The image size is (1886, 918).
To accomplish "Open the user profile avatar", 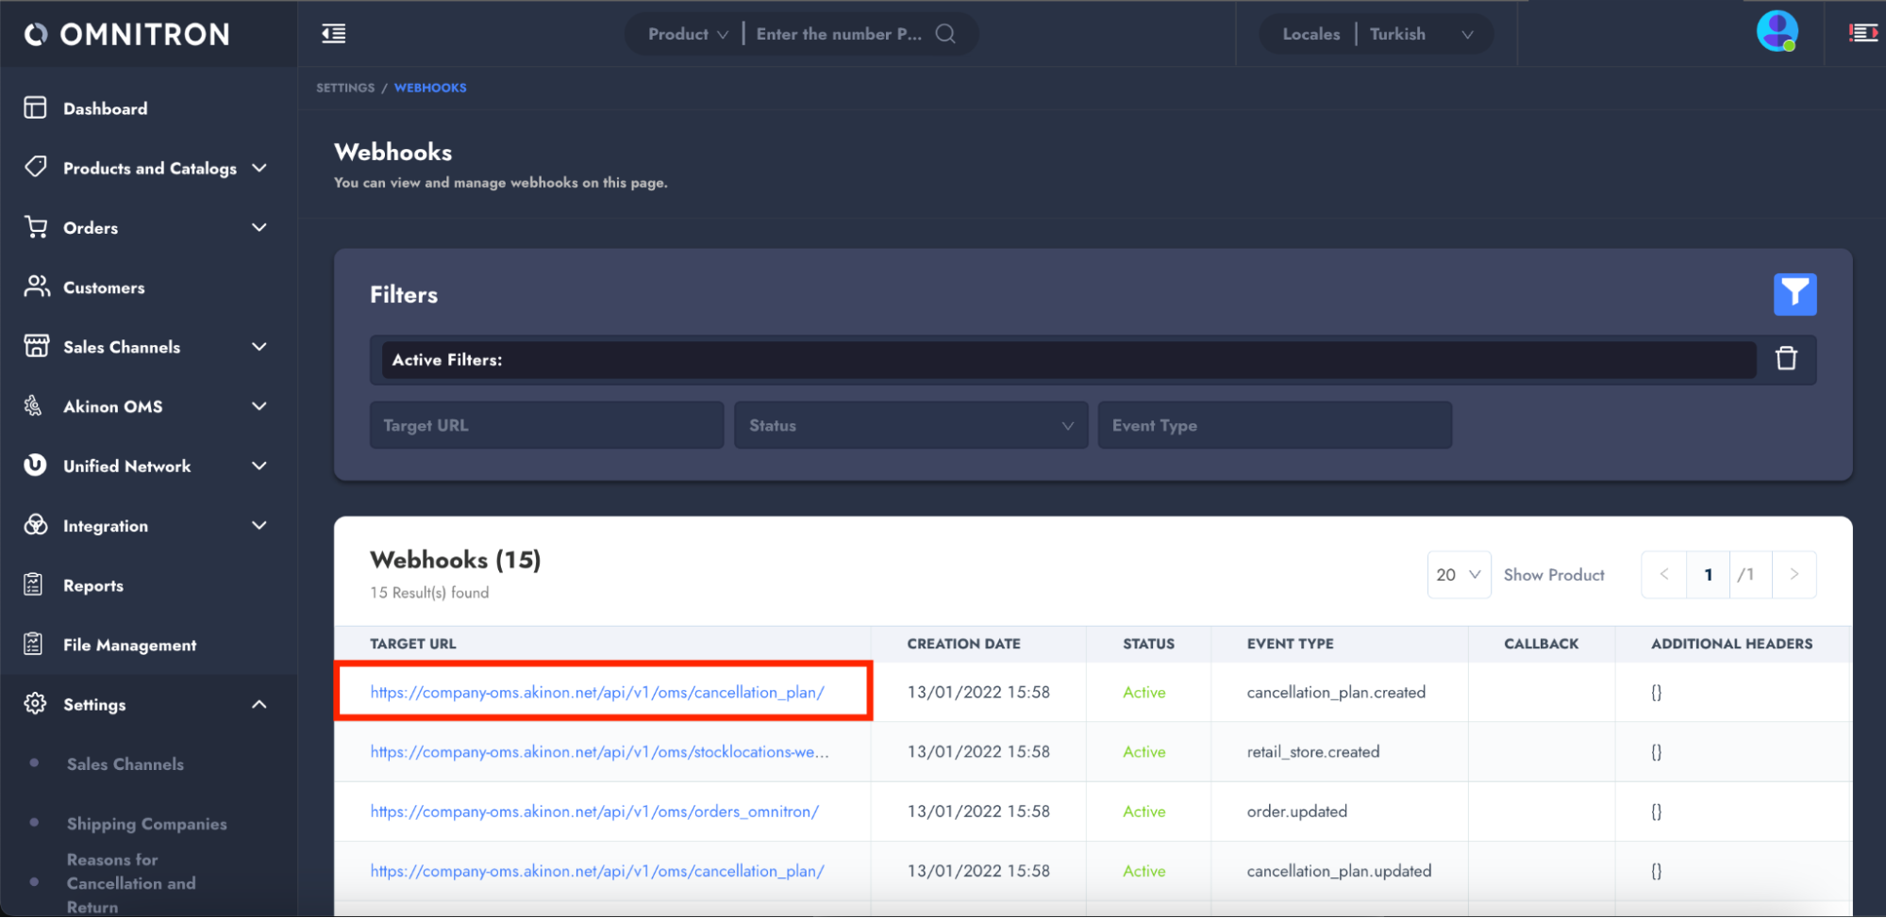I will click(x=1777, y=32).
